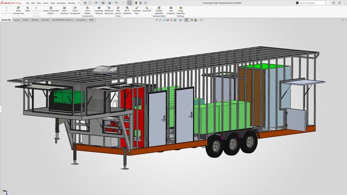Click the Reference Geometry icon
Viewport: 347px width, 195px height.
[108, 11]
